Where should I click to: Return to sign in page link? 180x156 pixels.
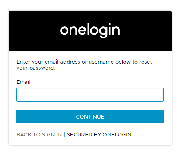click(x=39, y=135)
